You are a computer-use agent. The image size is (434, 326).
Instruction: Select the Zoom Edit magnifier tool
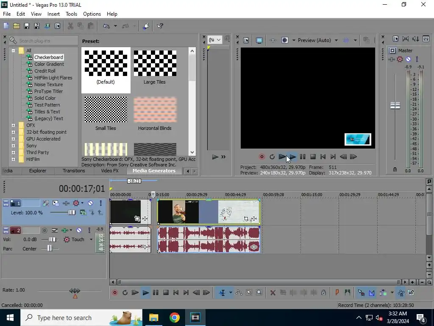tap(259, 293)
